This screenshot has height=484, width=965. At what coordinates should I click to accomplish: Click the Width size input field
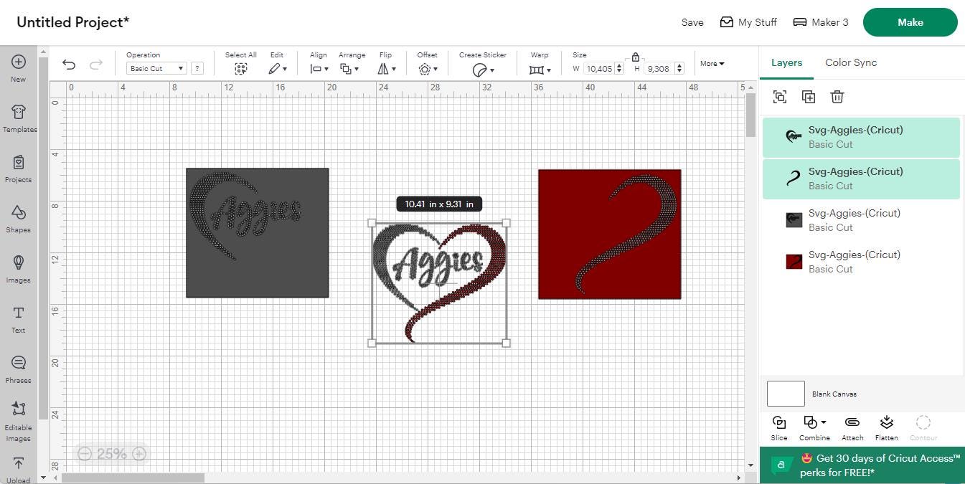point(598,69)
